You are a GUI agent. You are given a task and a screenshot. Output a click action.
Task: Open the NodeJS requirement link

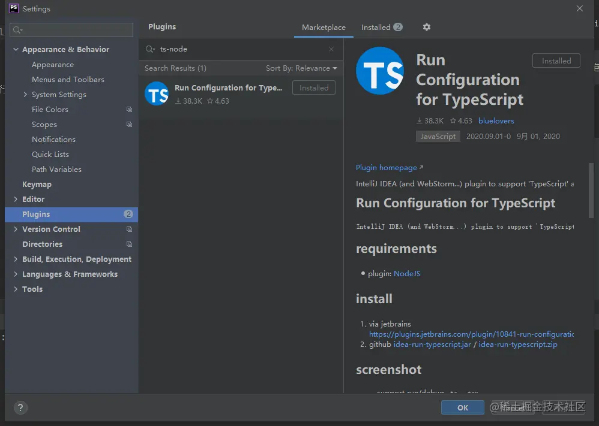click(x=407, y=273)
